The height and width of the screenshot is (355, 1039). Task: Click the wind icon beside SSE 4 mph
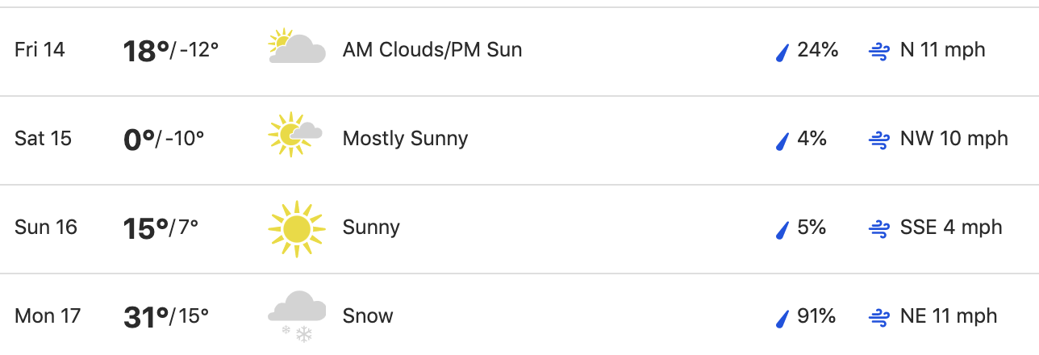[x=878, y=229]
